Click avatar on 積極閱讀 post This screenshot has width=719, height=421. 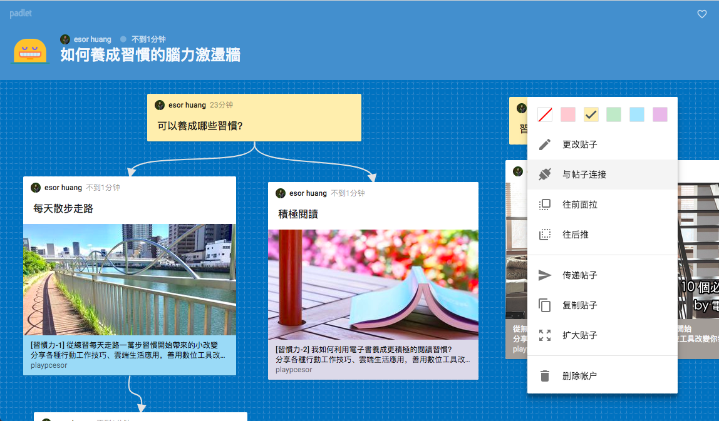pyautogui.click(x=281, y=193)
